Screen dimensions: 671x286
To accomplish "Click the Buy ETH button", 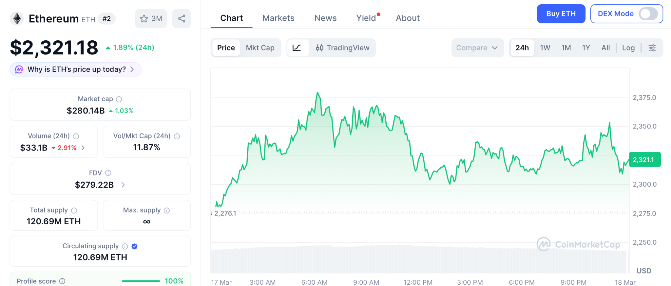I will pyautogui.click(x=561, y=14).
